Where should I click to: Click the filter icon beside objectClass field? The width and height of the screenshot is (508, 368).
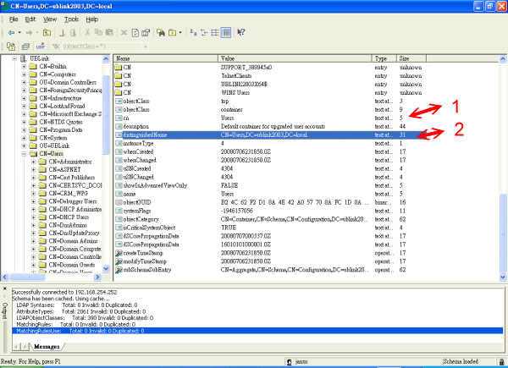pyautogui.click(x=56, y=47)
